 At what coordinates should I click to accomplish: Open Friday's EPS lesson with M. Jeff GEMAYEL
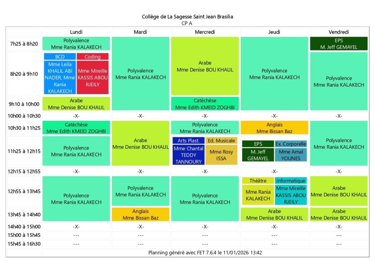[339, 44]
